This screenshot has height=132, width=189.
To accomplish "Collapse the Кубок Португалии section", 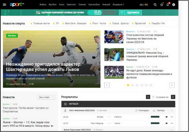I will point(172,130).
